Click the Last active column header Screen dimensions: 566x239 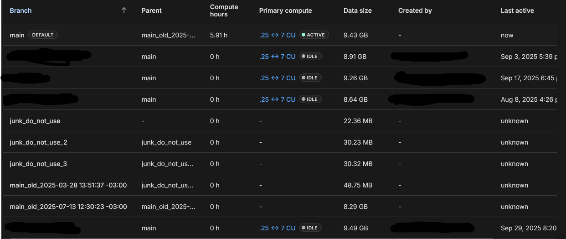517,10
